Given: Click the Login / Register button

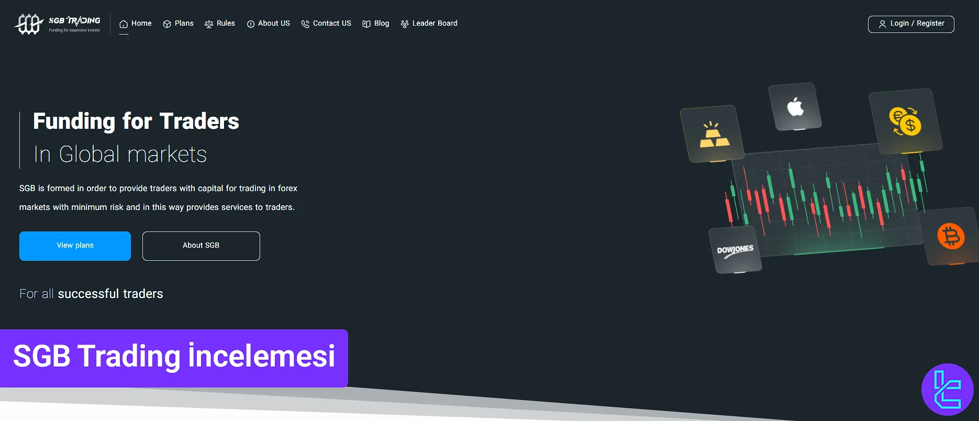Looking at the screenshot, I should 911,24.
